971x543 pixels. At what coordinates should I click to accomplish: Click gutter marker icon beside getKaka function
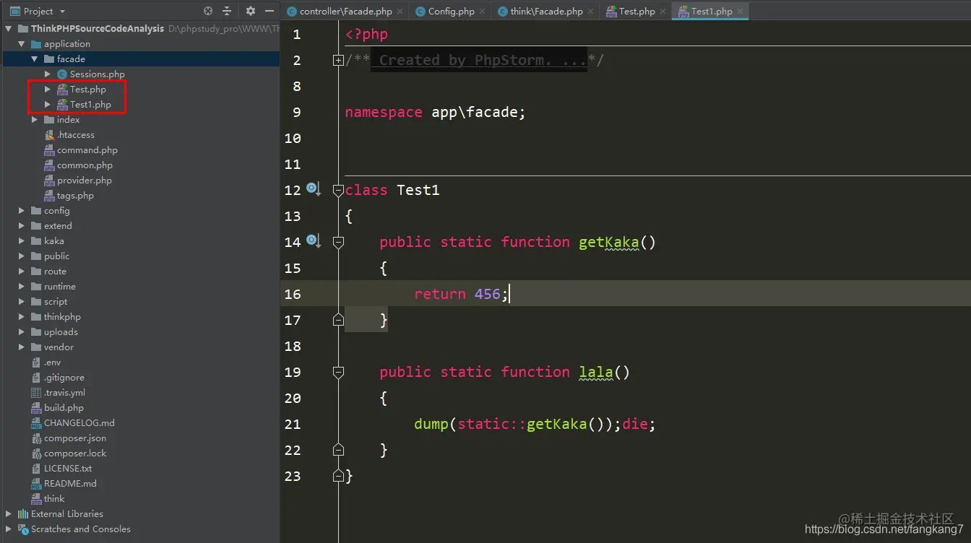[313, 240]
